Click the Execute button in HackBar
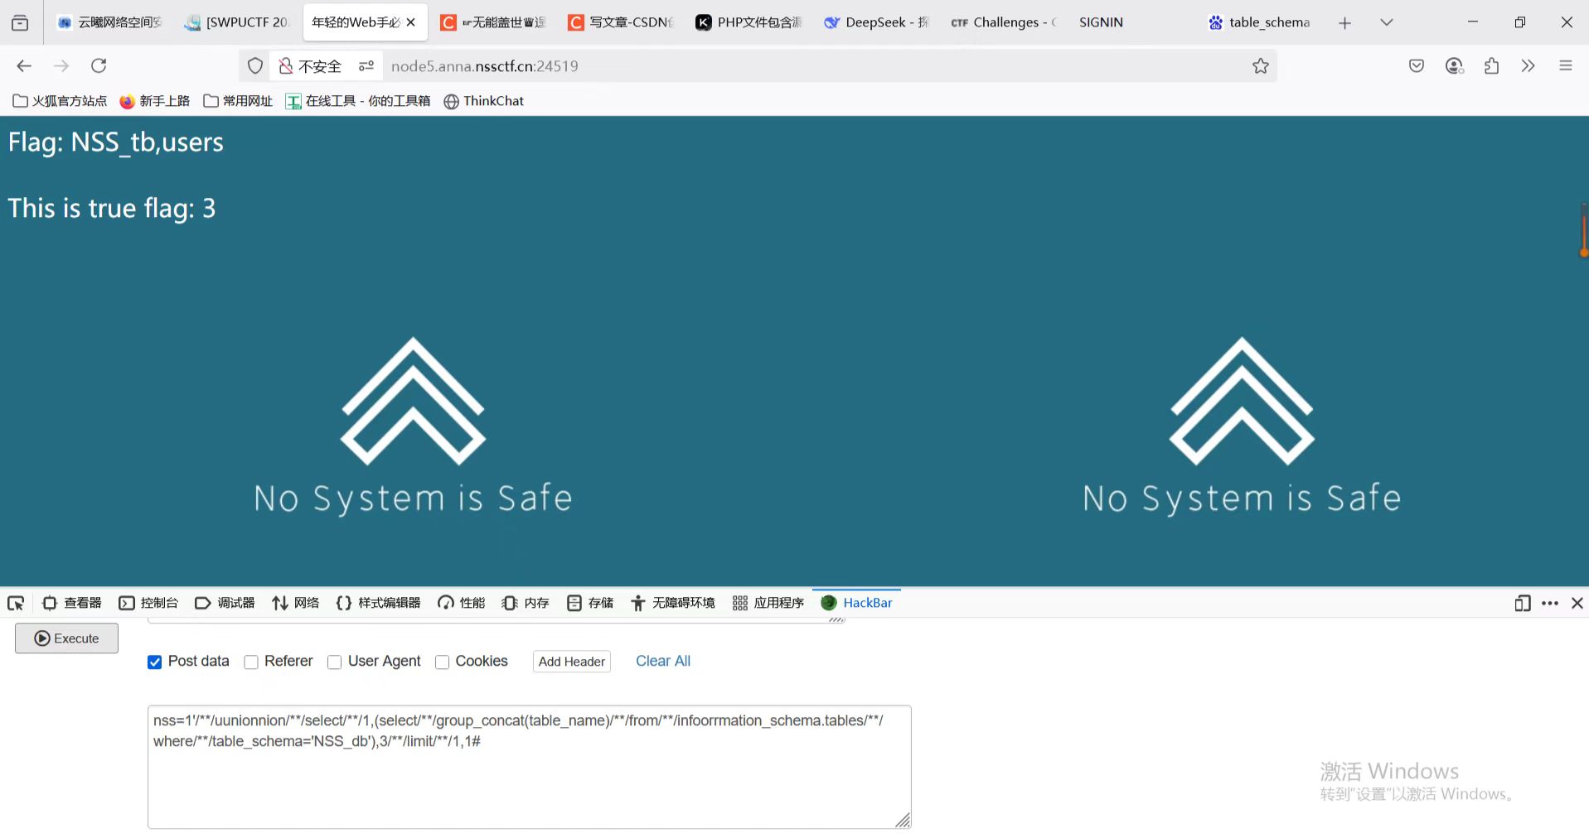1589x838 pixels. [x=66, y=638]
